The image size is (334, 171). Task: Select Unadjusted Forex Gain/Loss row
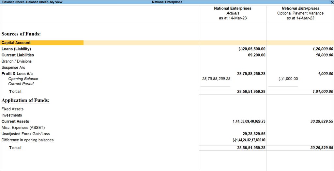coord(25,134)
